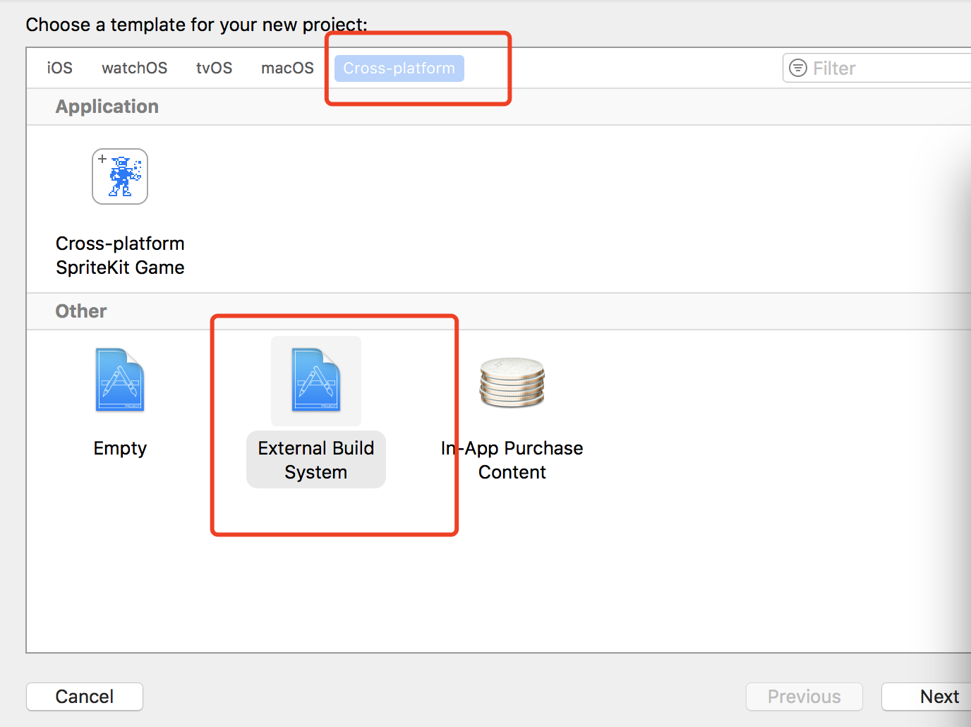
Task: Switch to the watchOS tab
Action: tap(135, 68)
